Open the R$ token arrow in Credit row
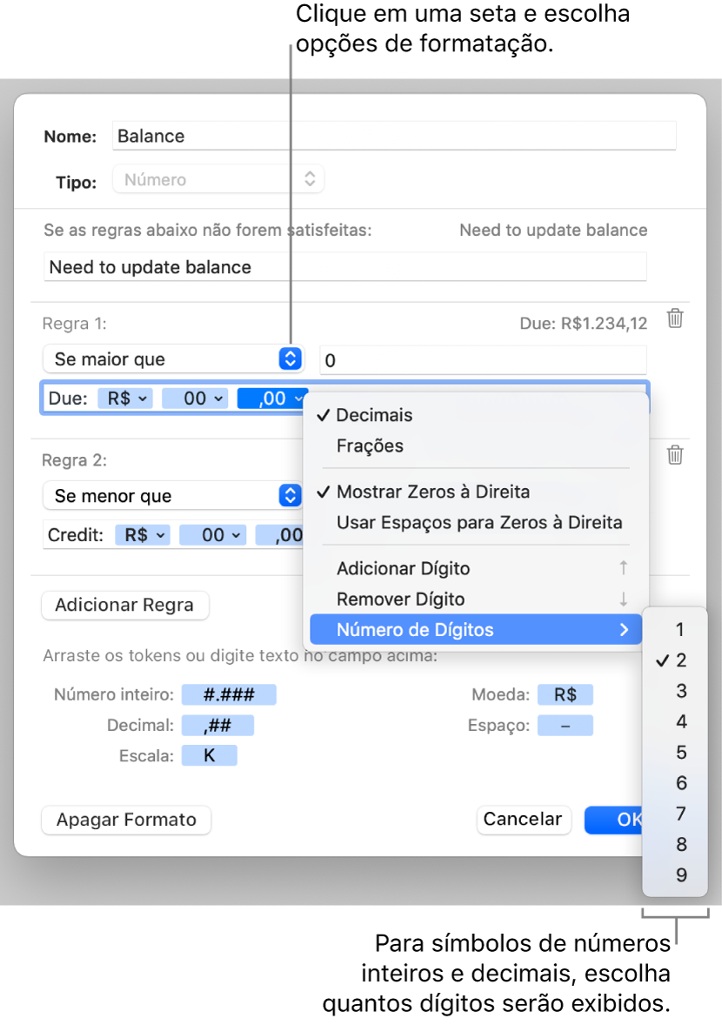This screenshot has width=722, height=1025. coord(160,535)
